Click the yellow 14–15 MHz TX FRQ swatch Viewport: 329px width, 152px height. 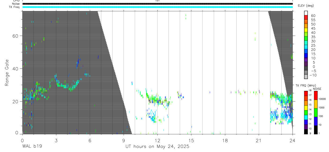click(306, 107)
